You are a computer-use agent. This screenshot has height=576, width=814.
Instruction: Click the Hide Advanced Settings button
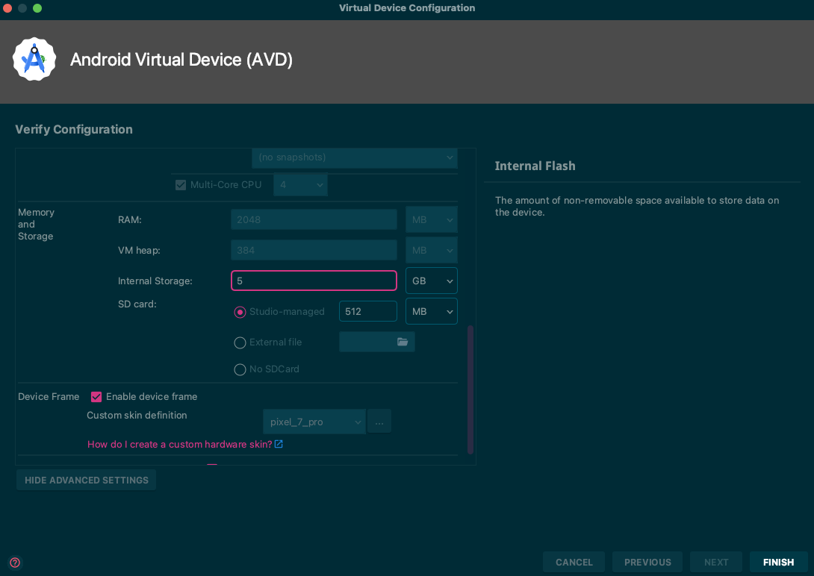(86, 480)
